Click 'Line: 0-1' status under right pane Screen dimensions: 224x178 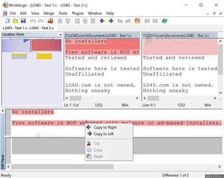tap(149, 105)
